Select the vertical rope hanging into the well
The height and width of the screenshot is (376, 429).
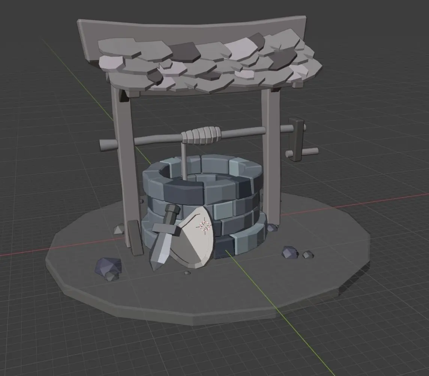point(184,161)
